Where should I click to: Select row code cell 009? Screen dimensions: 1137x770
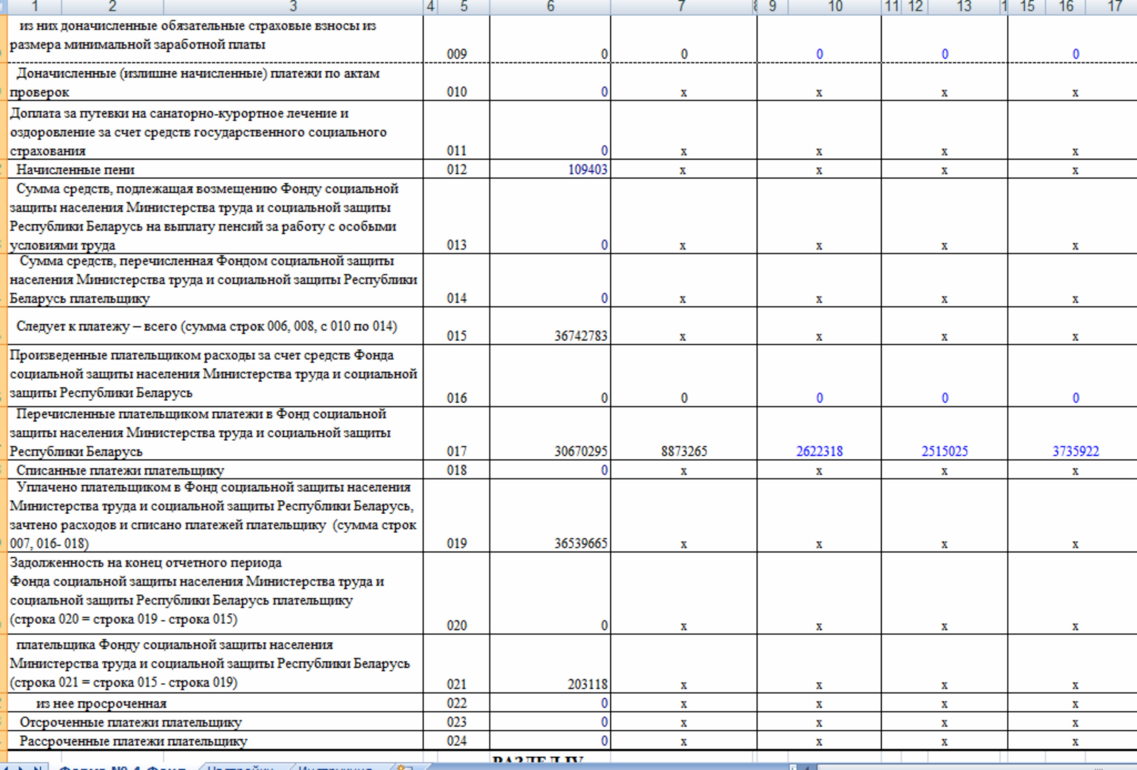tap(457, 39)
